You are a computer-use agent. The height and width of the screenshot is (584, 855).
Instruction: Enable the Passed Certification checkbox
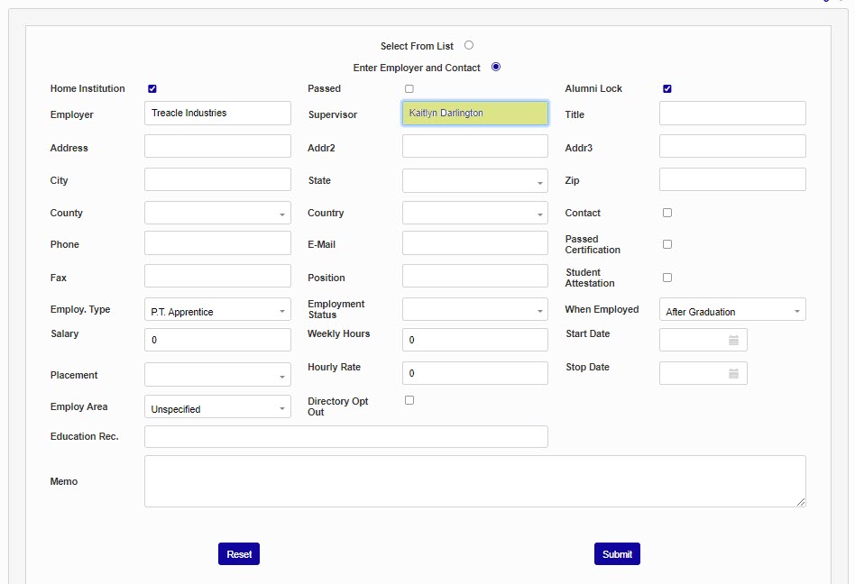click(667, 244)
